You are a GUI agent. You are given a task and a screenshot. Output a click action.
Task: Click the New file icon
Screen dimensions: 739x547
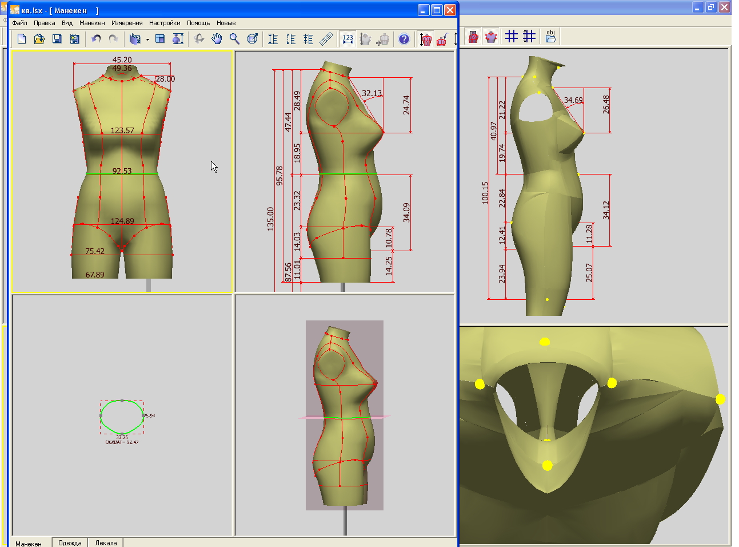[x=22, y=39]
